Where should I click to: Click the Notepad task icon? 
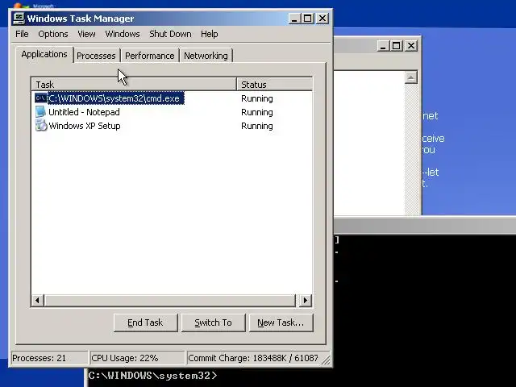click(x=41, y=112)
